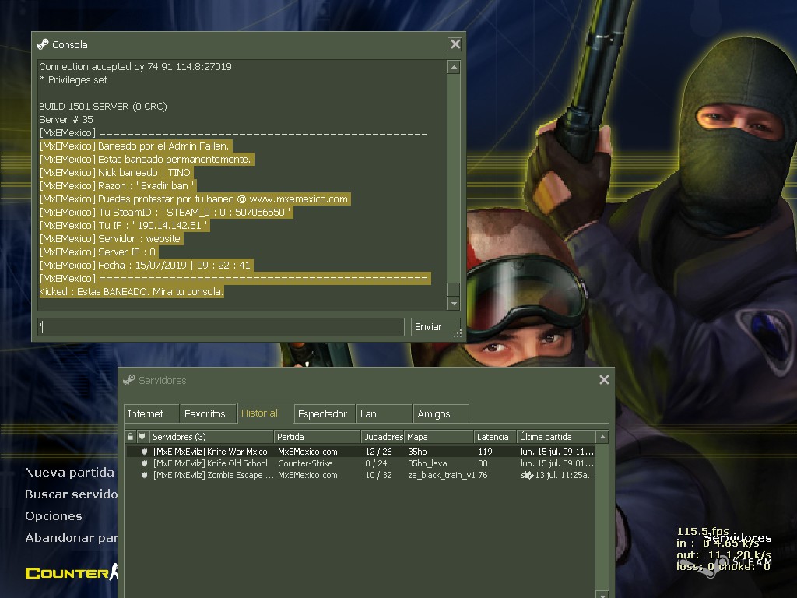Click the console scrollbar thumb
This screenshot has height=598, width=797.
coord(454,290)
